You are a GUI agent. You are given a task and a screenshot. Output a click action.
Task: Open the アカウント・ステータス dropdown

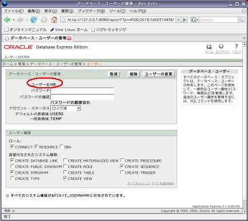tap(66, 108)
